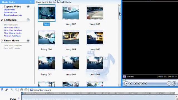Screen dimensions: 178x100
Task: Play the timeline
Action: tap(26, 90)
